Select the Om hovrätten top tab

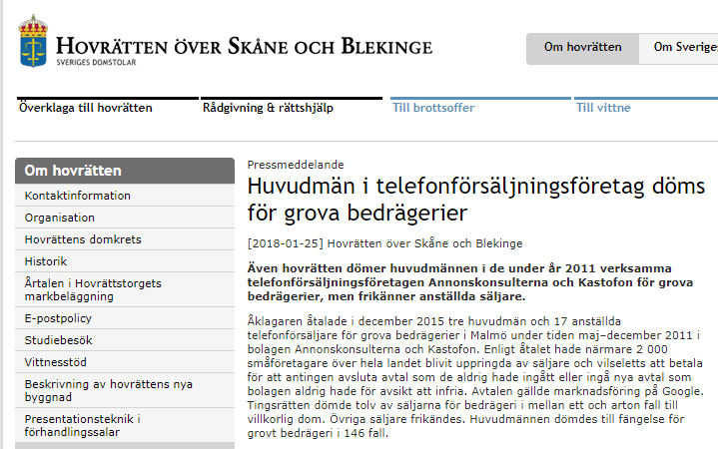[582, 48]
